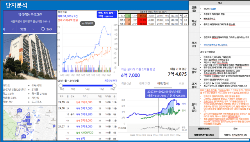This screenshot has width=250, height=142.
Task: Select the 매매/전세 tab
Action: pyautogui.click(x=163, y=84)
